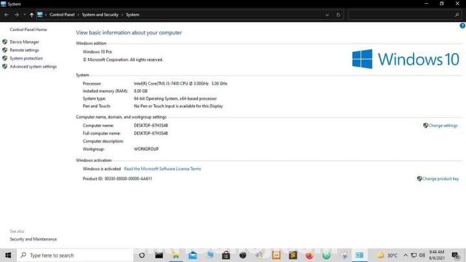
Task: Click shield icon beside Advanced system settings
Action: [5, 67]
